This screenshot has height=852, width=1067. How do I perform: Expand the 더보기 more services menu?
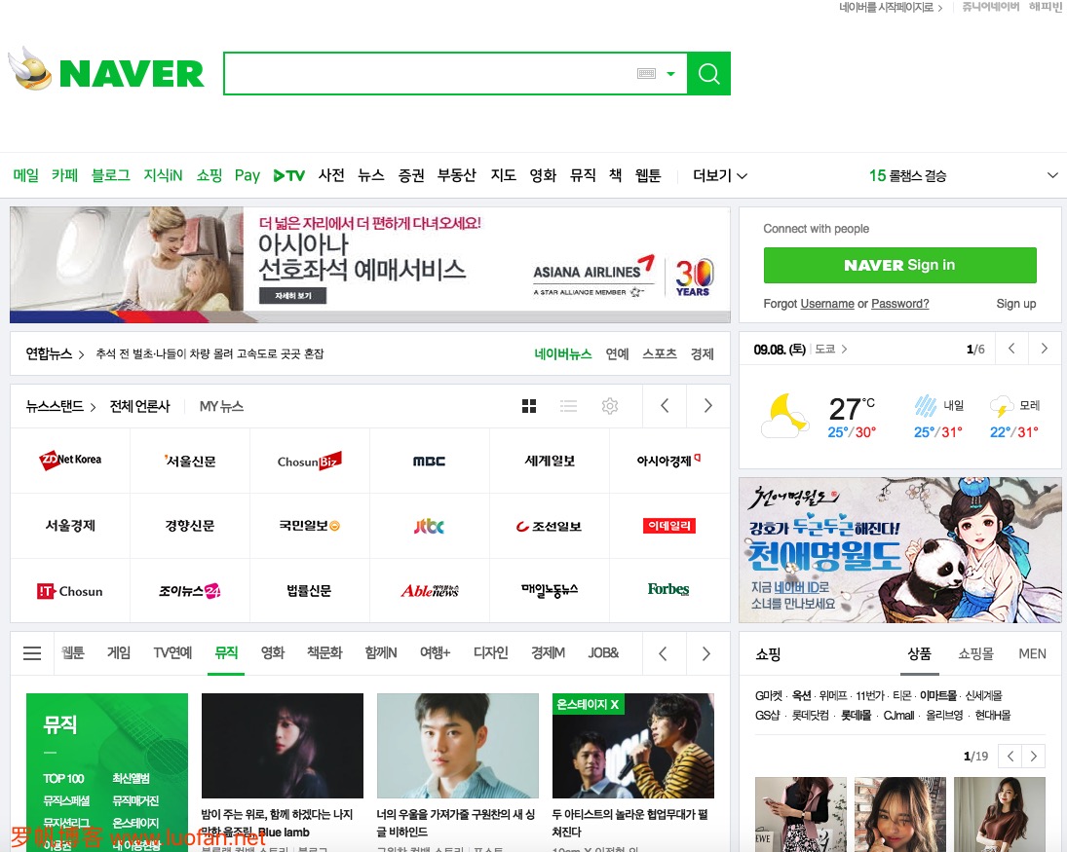(x=720, y=175)
